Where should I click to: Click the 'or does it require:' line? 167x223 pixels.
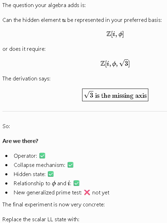coord(24,49)
